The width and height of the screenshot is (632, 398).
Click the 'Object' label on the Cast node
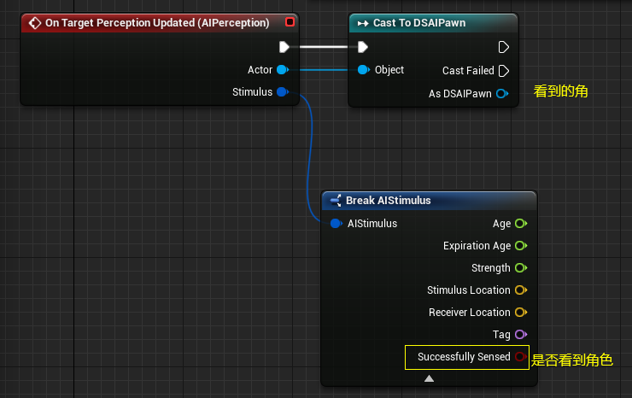389,70
